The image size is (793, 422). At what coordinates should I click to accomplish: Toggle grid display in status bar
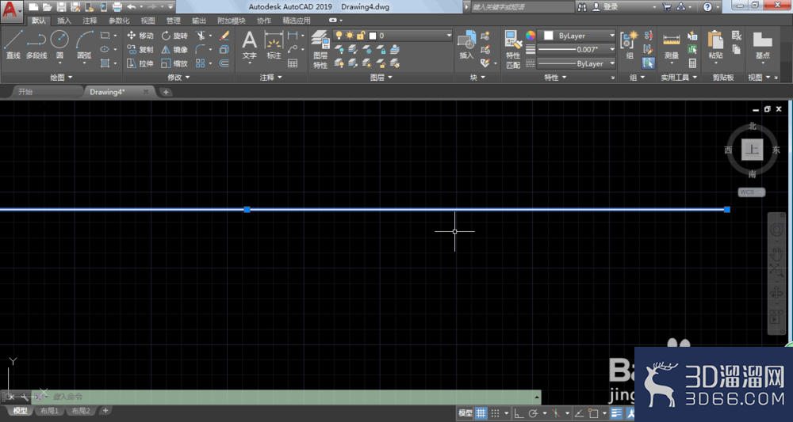click(481, 413)
